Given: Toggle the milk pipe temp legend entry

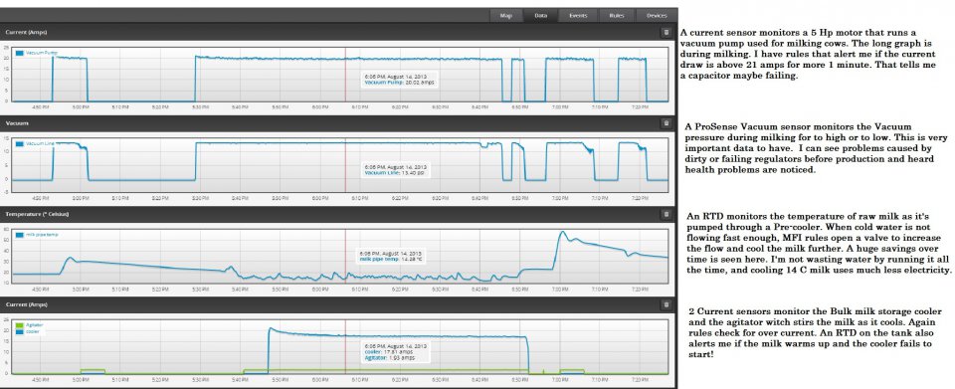Looking at the screenshot, I should tap(37, 235).
